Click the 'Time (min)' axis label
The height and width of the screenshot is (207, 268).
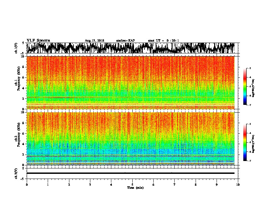pos(135,188)
